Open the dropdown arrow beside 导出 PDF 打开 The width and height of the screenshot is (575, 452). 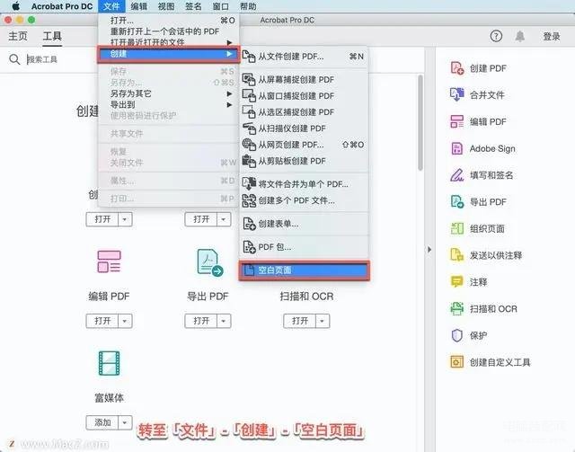tap(224, 321)
